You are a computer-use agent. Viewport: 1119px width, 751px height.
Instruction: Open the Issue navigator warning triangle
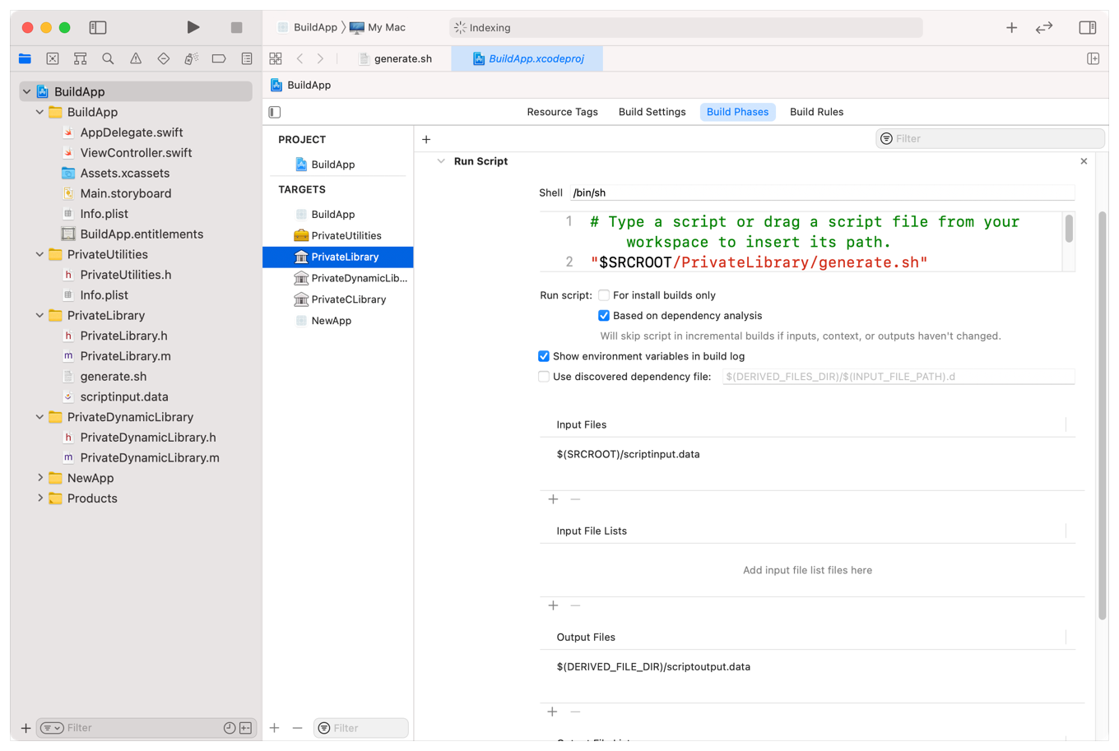pyautogui.click(x=135, y=58)
